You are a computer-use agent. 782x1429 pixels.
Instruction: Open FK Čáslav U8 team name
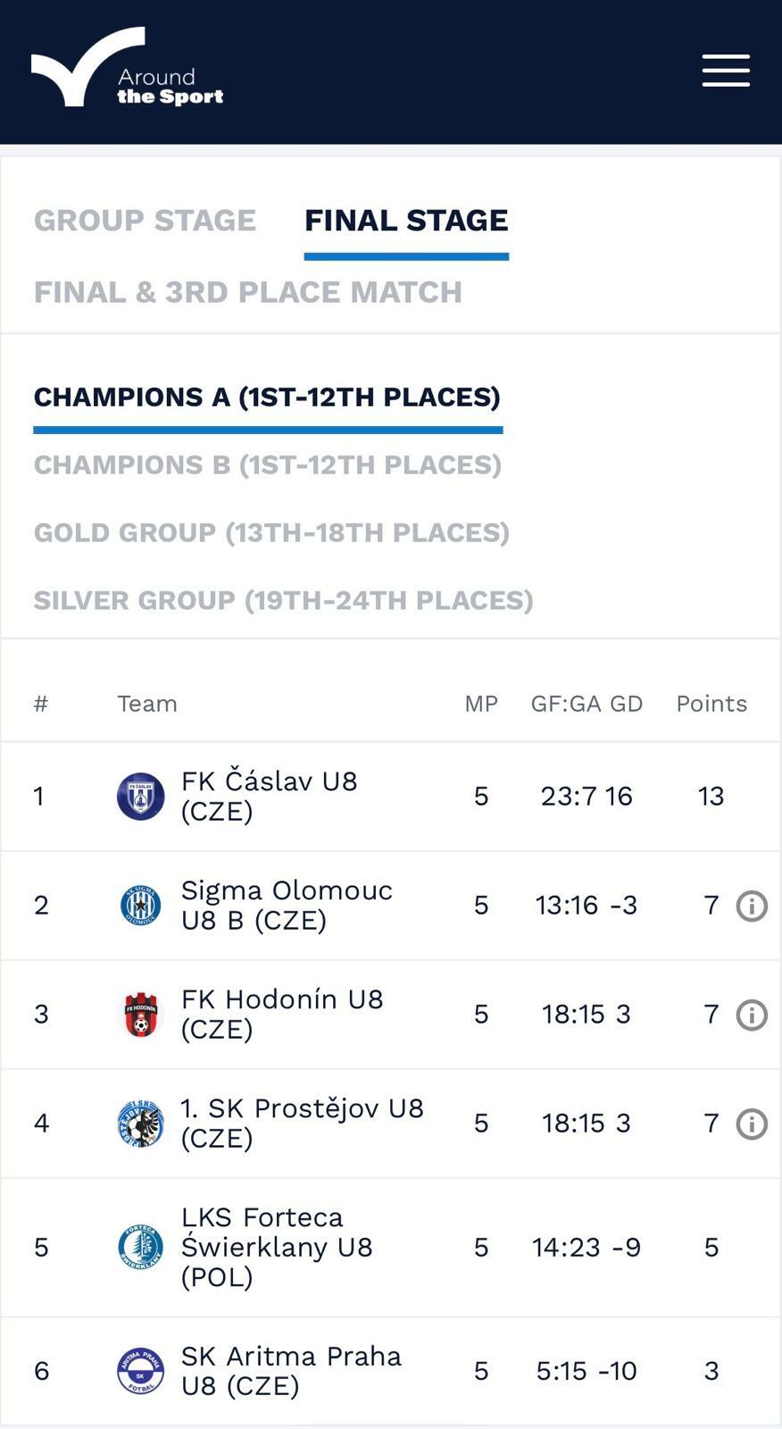269,796
